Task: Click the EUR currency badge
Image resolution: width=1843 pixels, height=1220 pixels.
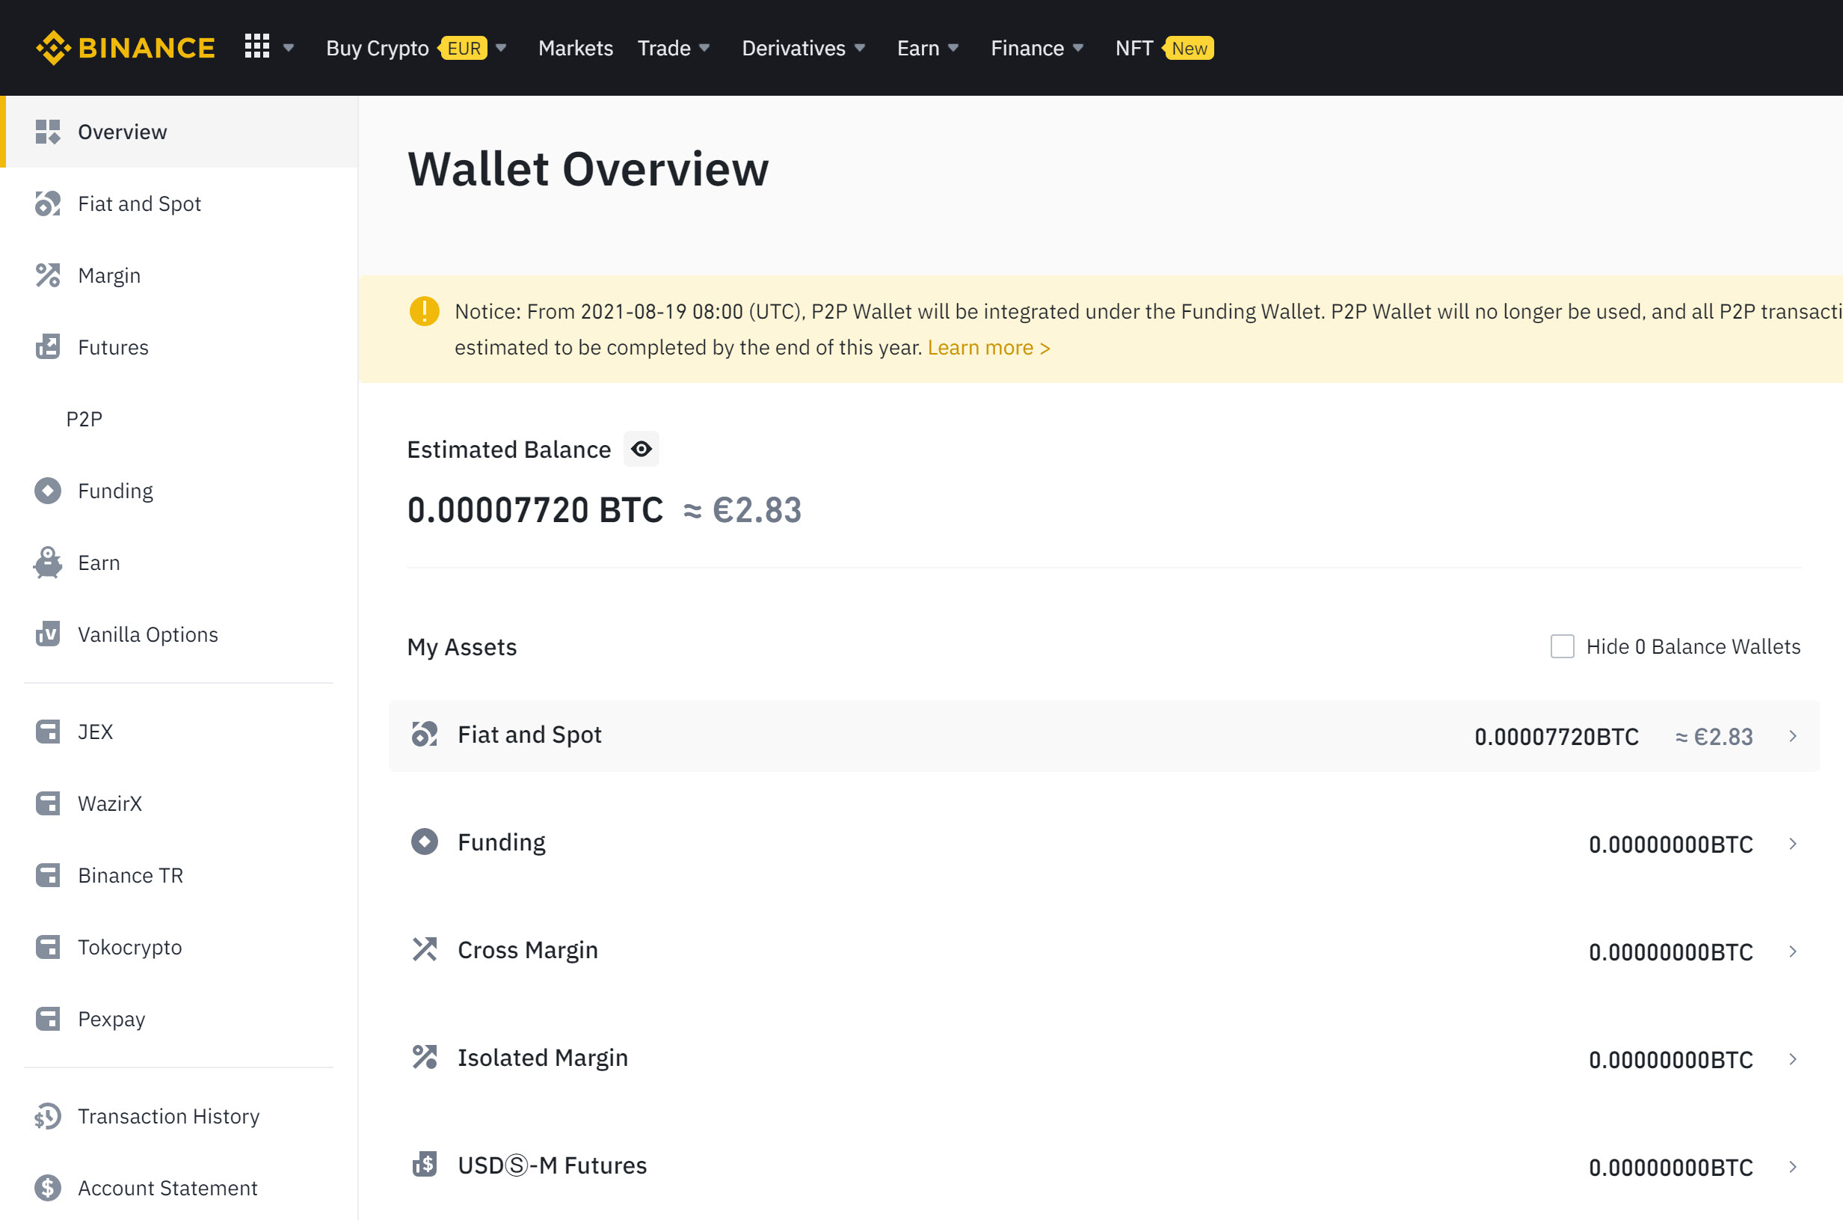Action: click(464, 48)
